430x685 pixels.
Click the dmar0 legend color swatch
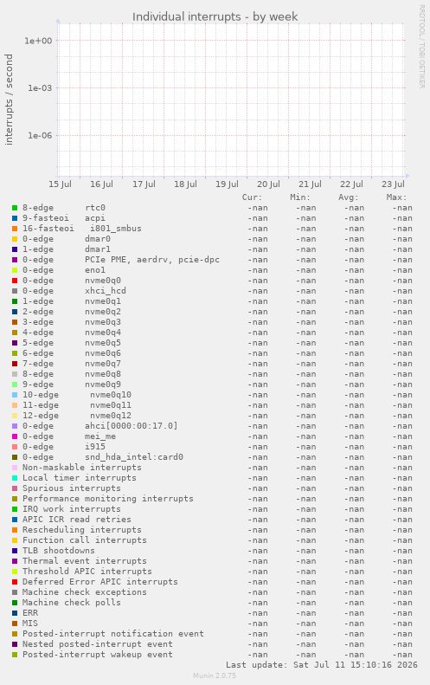point(15,239)
